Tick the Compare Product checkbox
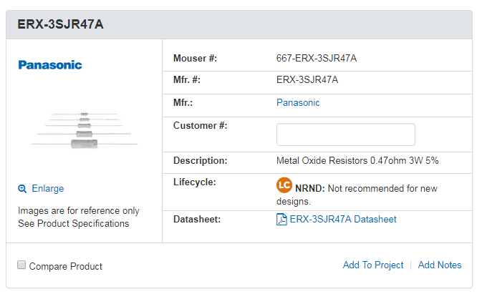Viewport: 477px width, 294px height. 21,265
